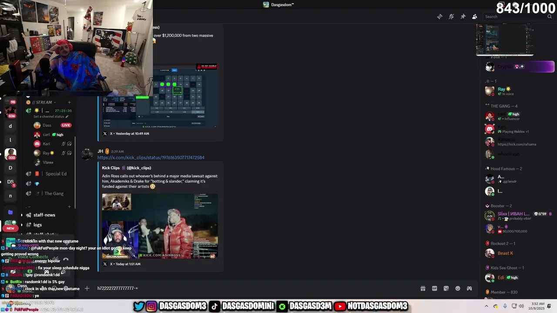This screenshot has height=313, width=557.
Task: Show hidden tray icons chevron in taskbar
Action: coord(487,306)
